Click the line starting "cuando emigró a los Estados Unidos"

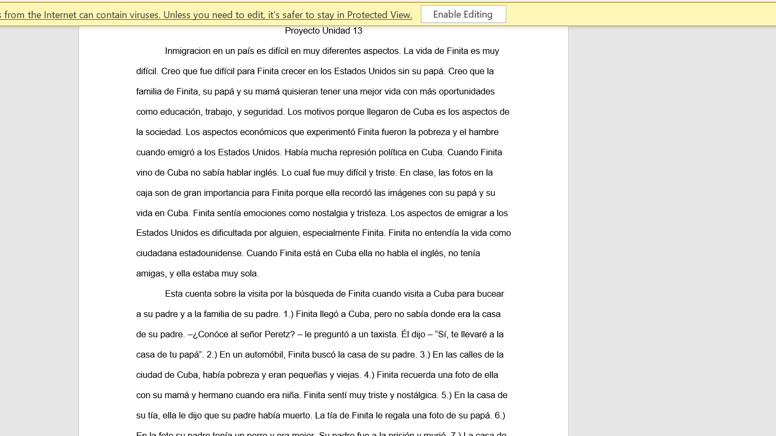click(319, 153)
